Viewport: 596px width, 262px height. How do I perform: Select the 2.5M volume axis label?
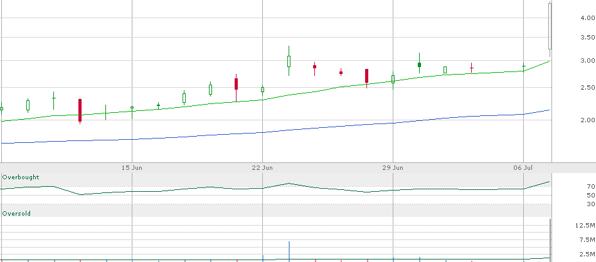pos(586,254)
